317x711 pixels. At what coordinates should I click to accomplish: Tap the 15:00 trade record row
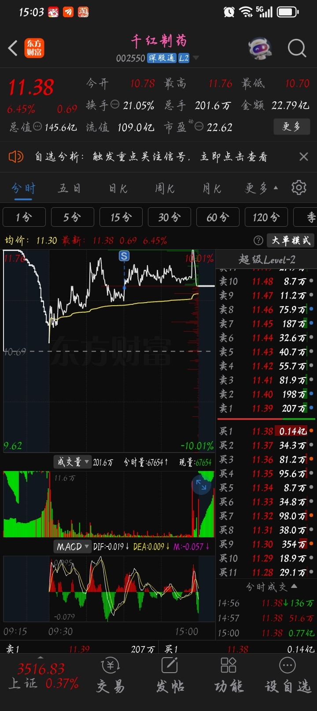pyautogui.click(x=266, y=633)
